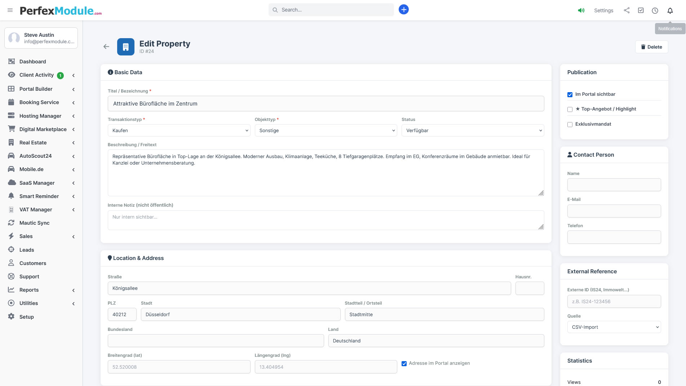Uncheck the Im Portal sichtbar checkbox
Image resolution: width=686 pixels, height=386 pixels.
[x=570, y=95]
